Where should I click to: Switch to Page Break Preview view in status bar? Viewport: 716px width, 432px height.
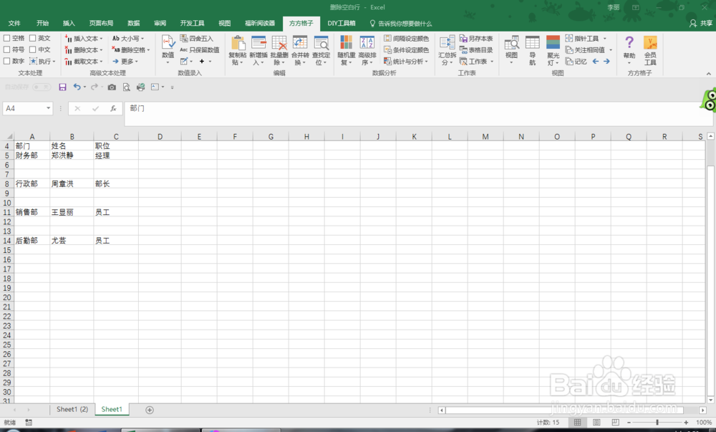[x=615, y=423]
